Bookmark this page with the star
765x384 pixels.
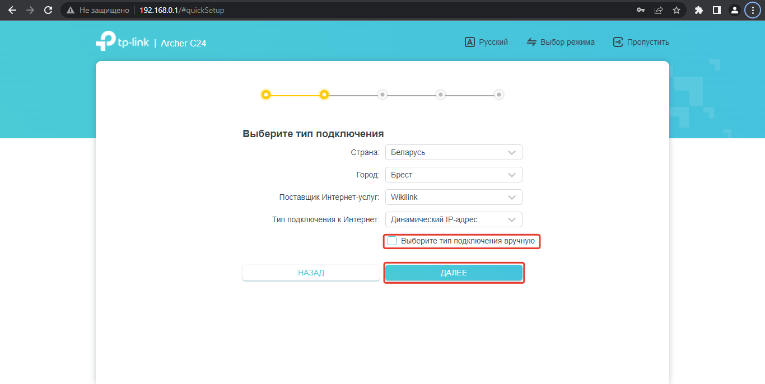tap(677, 10)
